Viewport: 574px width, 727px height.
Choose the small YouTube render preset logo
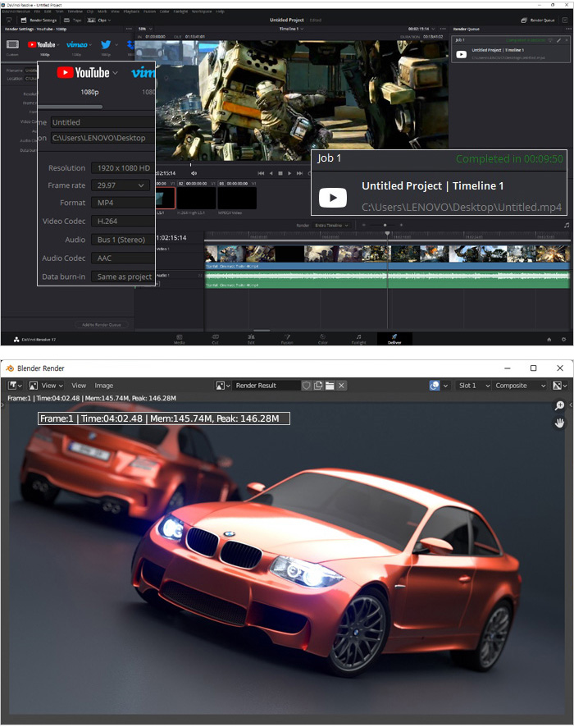click(41, 44)
